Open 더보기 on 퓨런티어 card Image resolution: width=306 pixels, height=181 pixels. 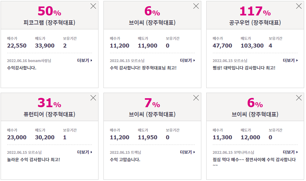(85, 152)
